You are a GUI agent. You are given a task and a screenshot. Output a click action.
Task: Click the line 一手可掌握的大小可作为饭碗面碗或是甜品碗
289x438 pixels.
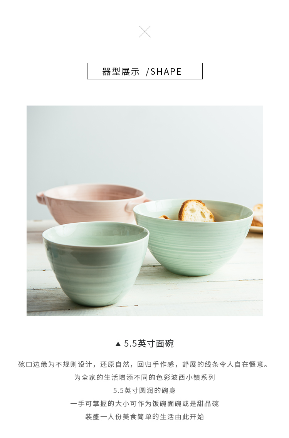pos(144,404)
